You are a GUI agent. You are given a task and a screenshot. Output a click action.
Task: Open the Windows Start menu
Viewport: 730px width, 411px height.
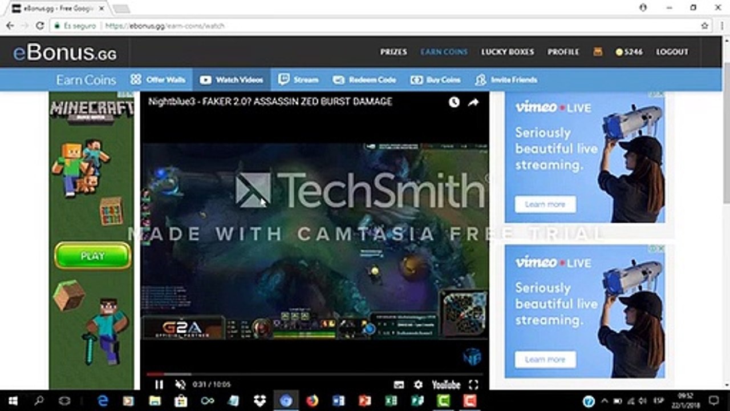click(x=13, y=401)
